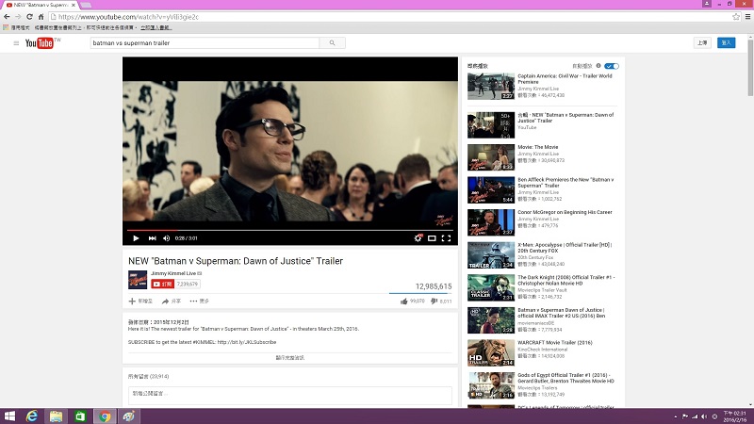The image size is (754, 424).
Task: Reload the page with refresh icon
Action: click(29, 17)
